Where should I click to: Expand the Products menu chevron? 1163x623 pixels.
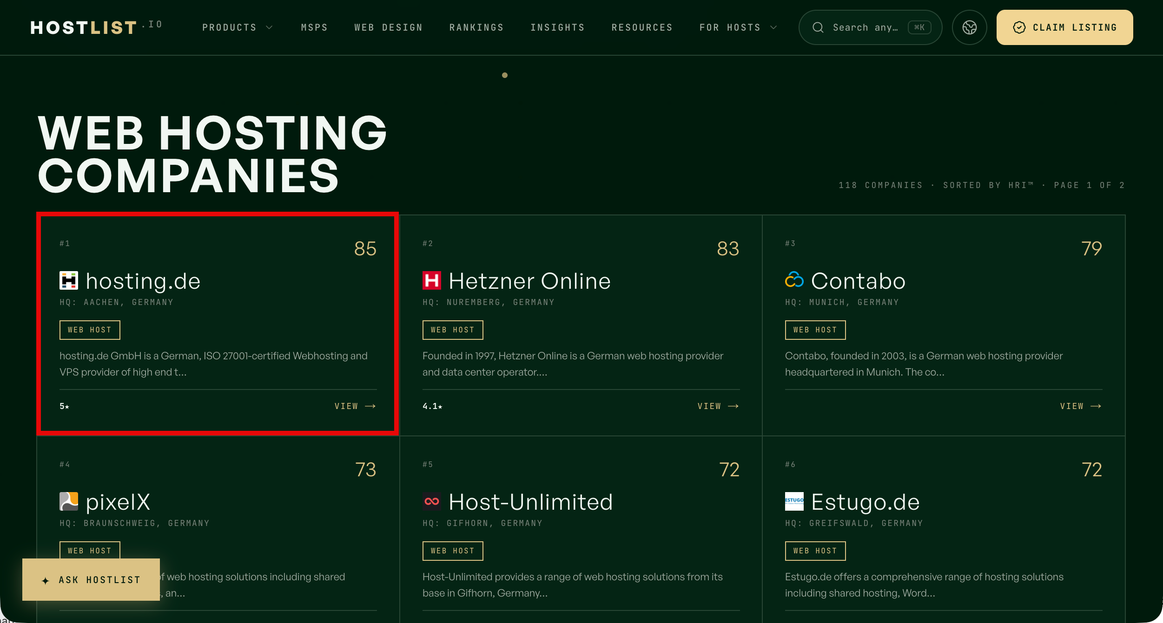pyautogui.click(x=269, y=27)
